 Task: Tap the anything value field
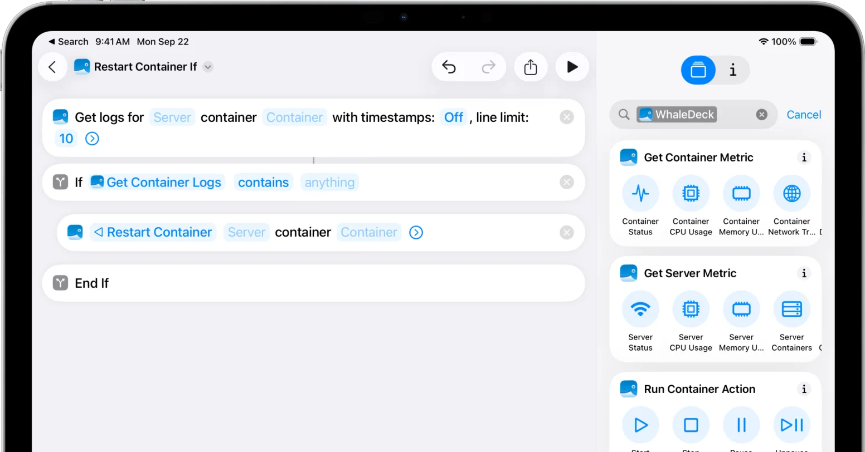point(329,182)
